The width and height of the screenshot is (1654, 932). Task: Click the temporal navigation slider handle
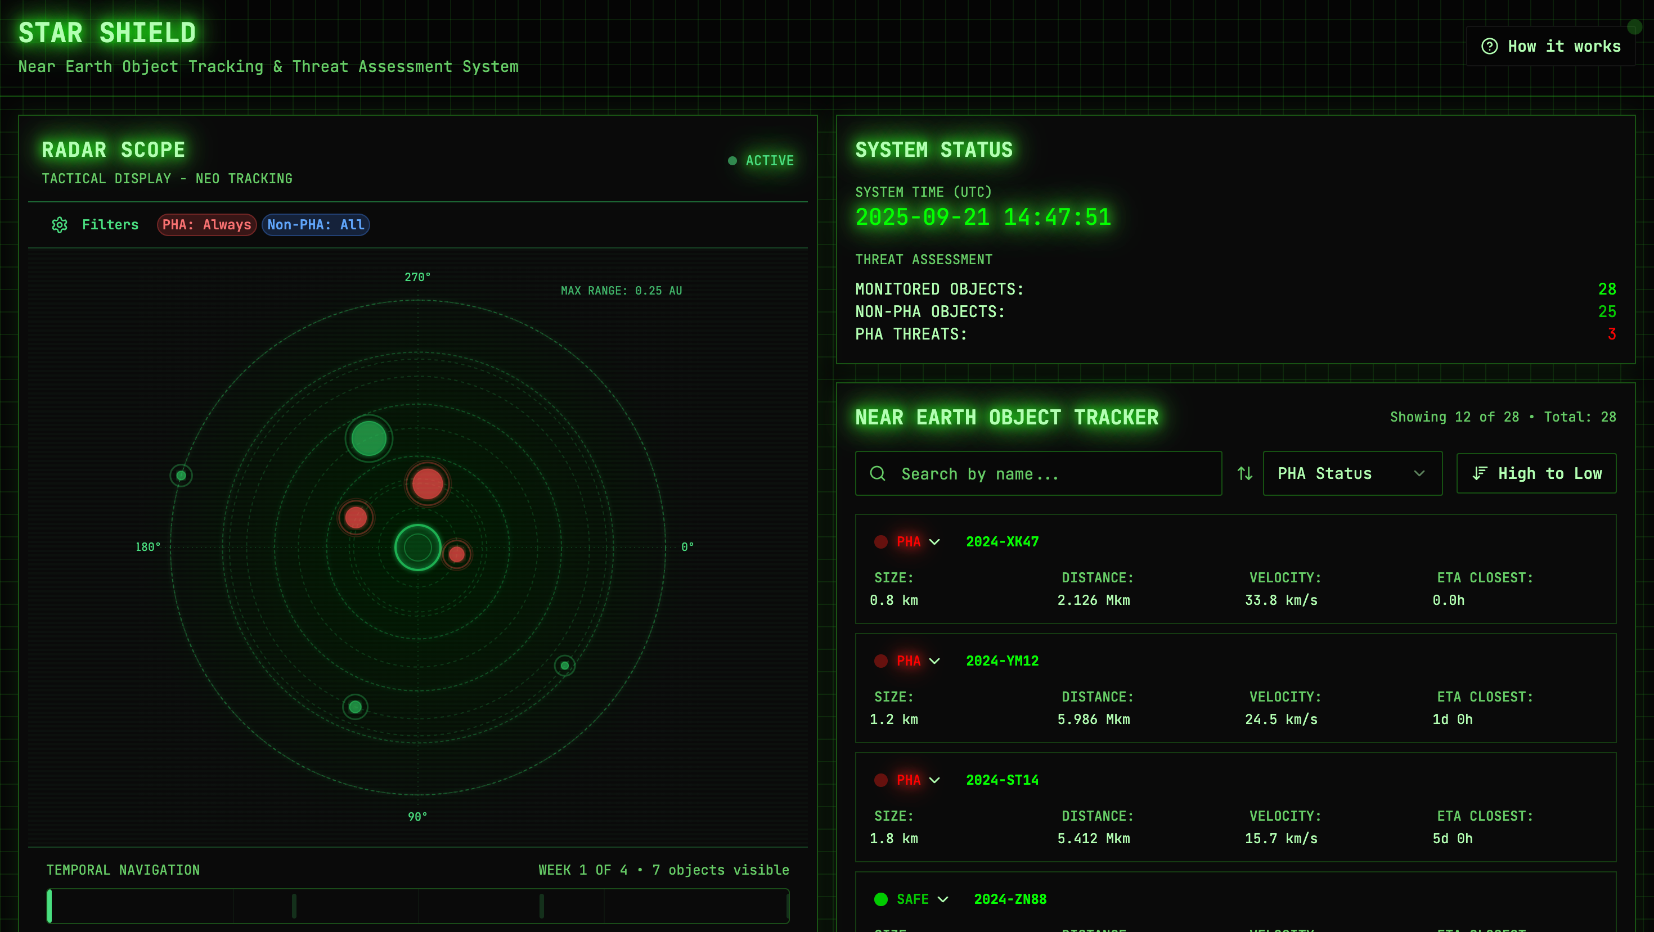point(50,906)
